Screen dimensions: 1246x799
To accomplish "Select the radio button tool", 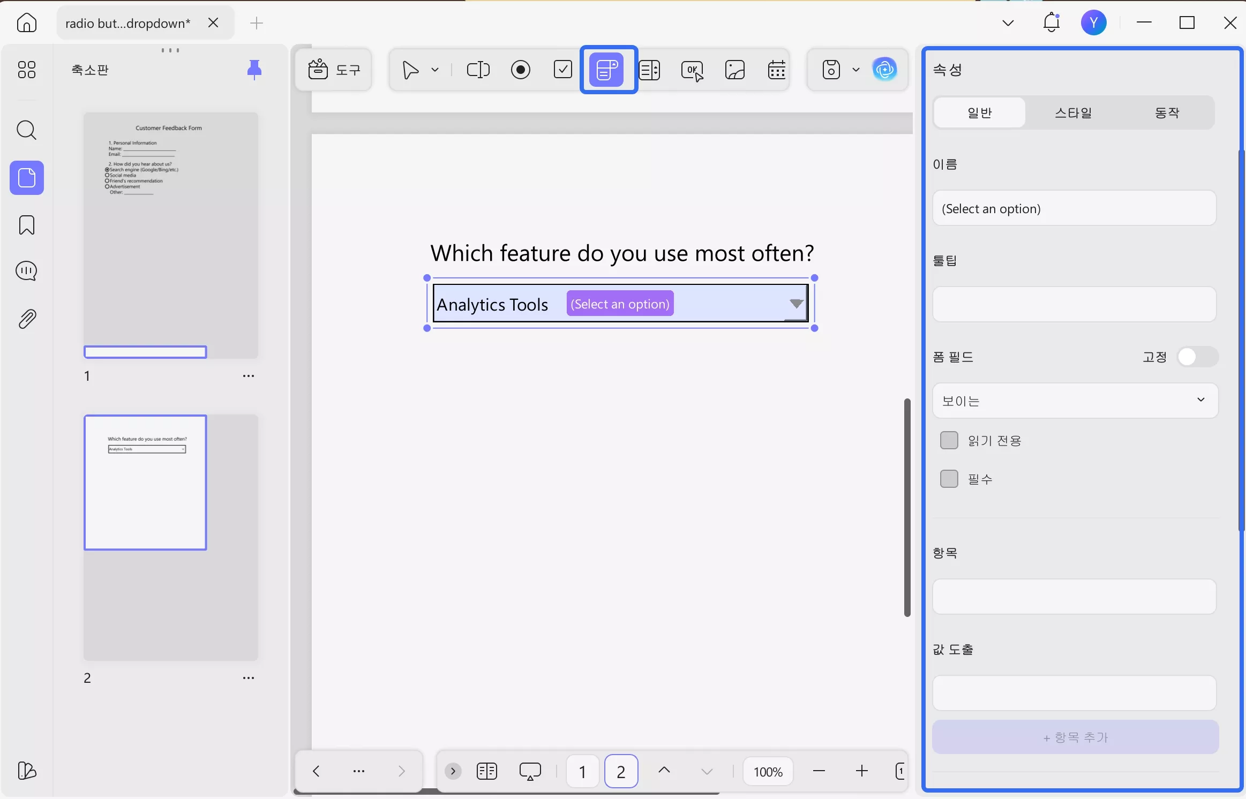I will click(521, 70).
